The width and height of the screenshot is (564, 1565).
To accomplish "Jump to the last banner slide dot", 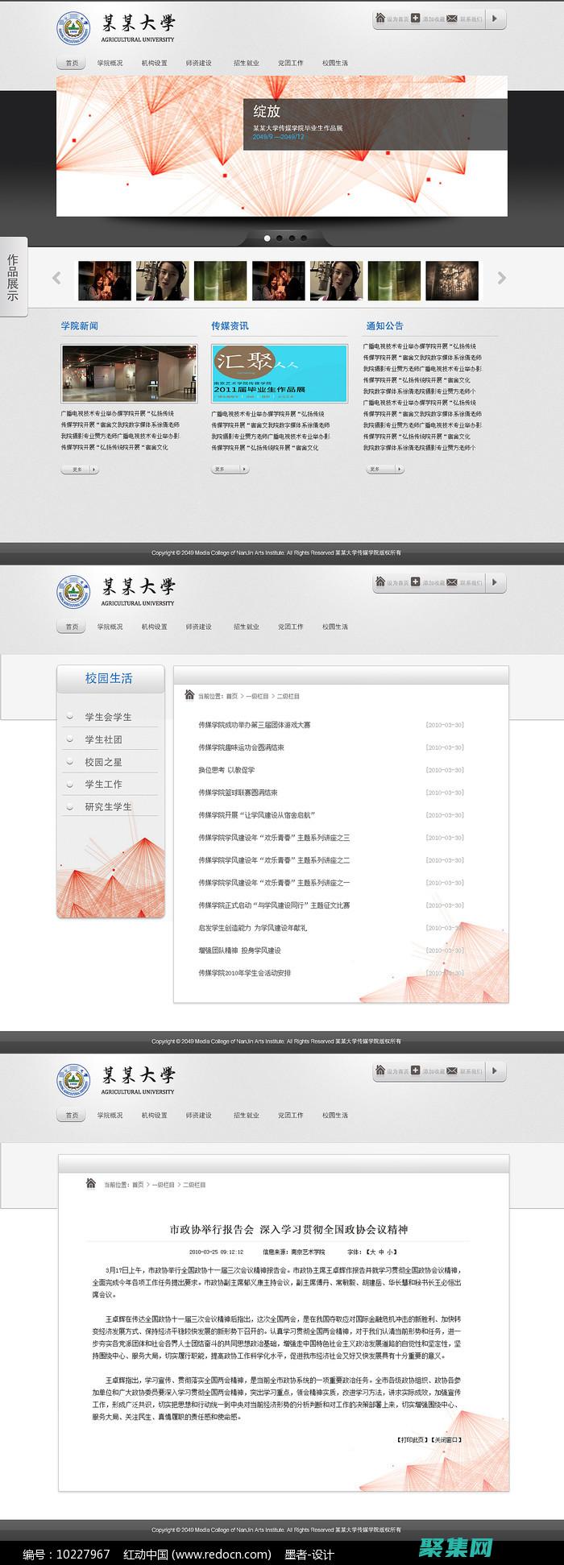I will coord(304,238).
